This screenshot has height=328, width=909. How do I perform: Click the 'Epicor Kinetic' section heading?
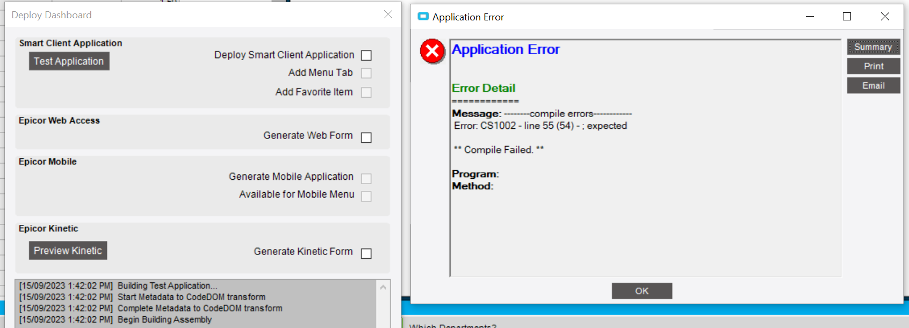pyautogui.click(x=48, y=229)
